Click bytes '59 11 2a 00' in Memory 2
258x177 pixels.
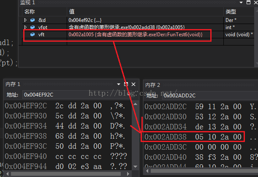(218, 107)
